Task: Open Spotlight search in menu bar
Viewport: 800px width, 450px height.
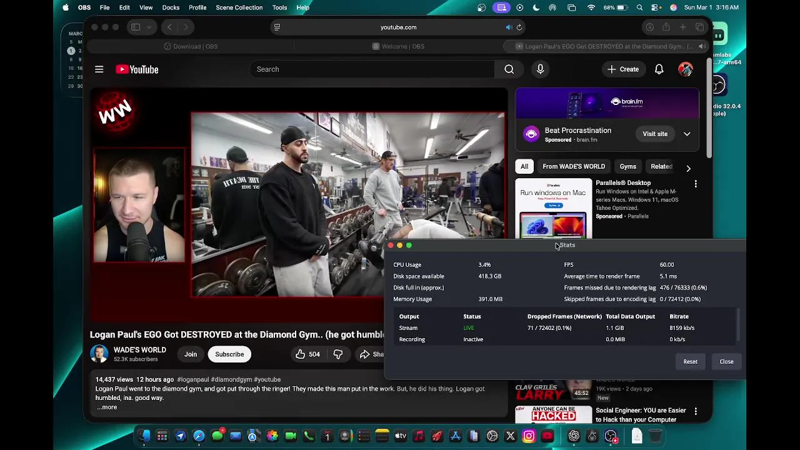Action: coord(639,7)
